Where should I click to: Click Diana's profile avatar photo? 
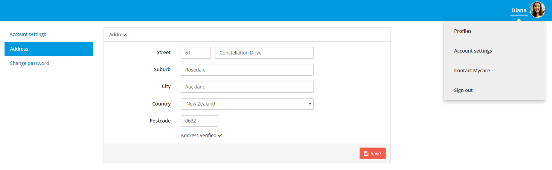point(537,10)
